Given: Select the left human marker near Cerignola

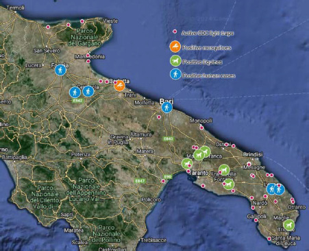Looking at the screenshot, I should point(75,93).
